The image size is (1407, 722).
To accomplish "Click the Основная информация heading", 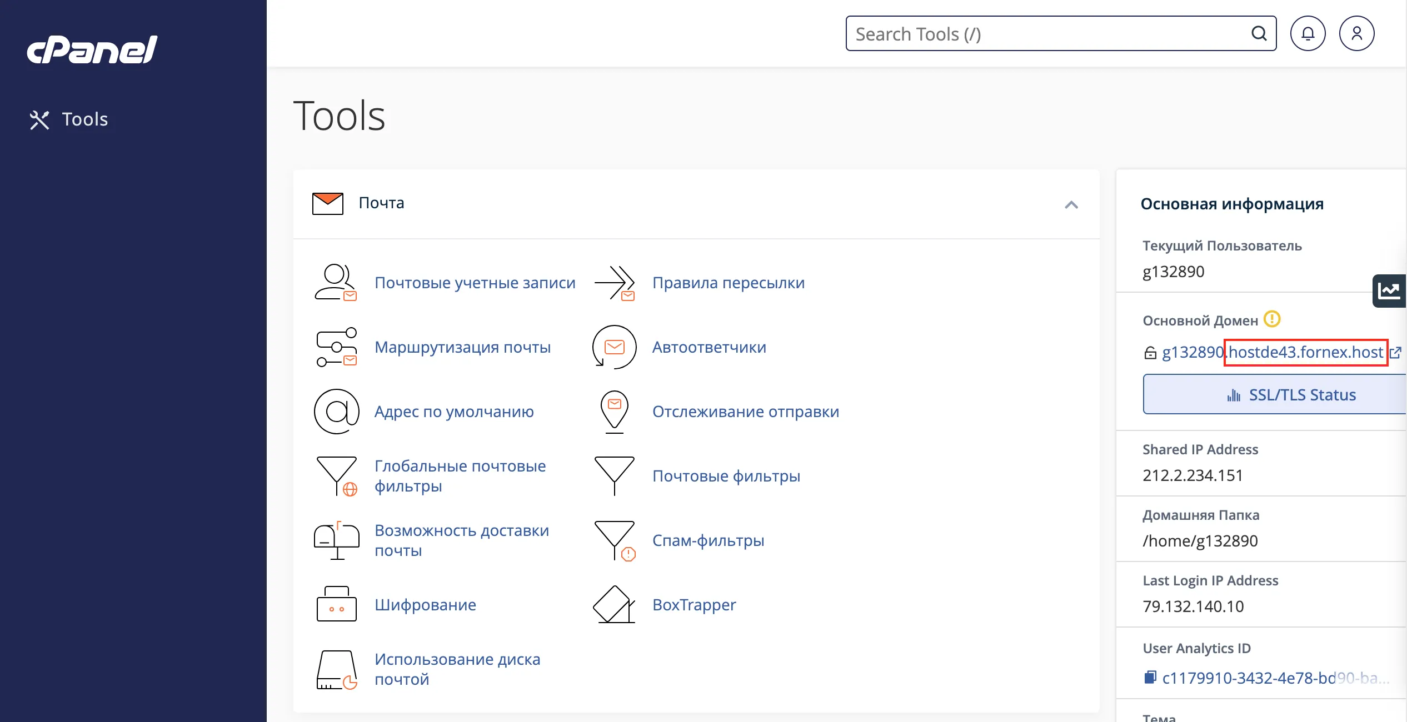I will click(1232, 204).
